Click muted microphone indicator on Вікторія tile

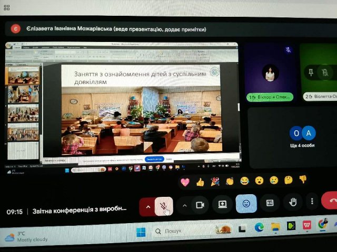pyautogui.click(x=288, y=50)
